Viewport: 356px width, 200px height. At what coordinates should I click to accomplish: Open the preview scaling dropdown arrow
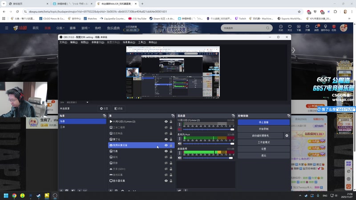pos(87,102)
